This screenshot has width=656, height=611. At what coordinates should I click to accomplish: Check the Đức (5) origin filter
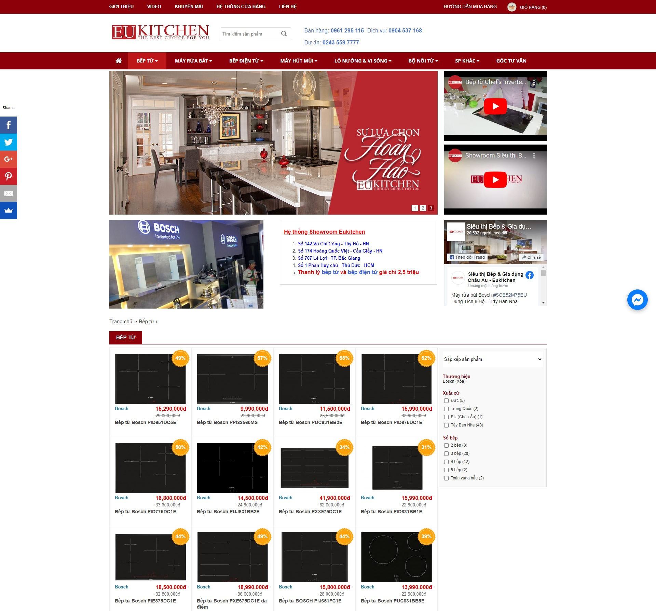446,400
